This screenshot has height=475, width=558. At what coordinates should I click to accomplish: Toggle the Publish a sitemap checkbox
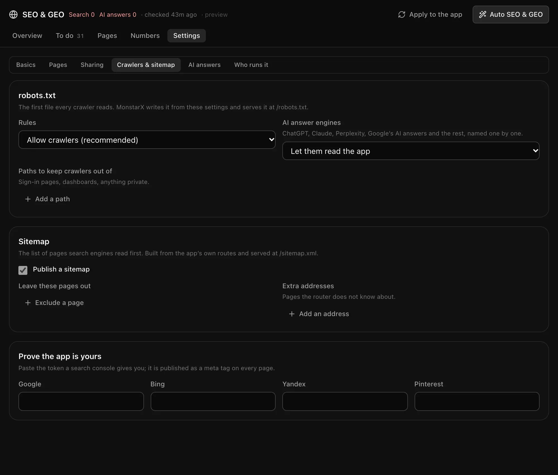click(x=23, y=270)
